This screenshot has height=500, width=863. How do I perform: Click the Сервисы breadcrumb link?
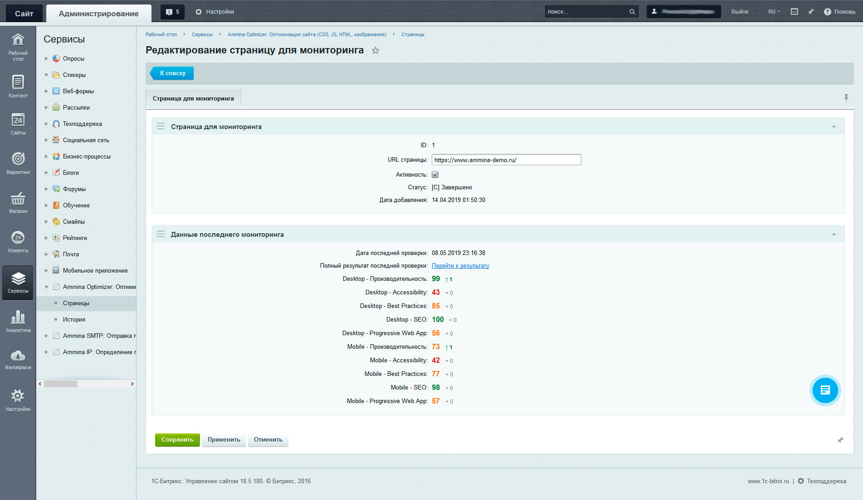(x=202, y=34)
